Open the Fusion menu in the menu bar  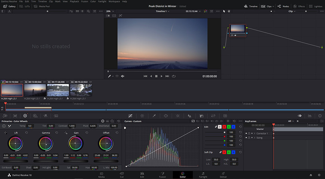(x=84, y=1)
